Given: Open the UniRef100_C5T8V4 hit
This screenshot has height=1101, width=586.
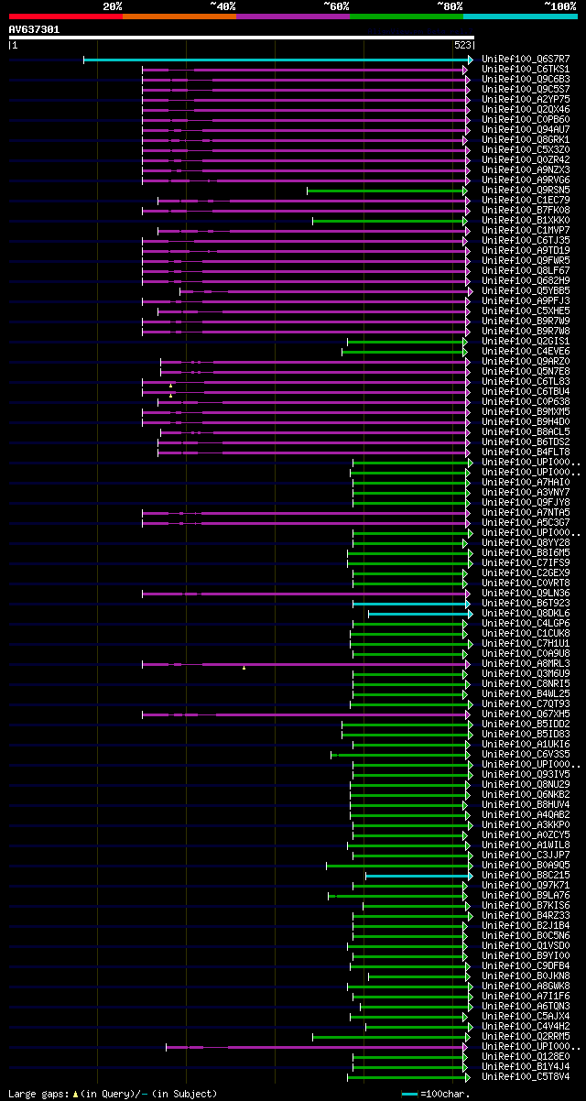Looking at the screenshot, I should click(x=526, y=1077).
